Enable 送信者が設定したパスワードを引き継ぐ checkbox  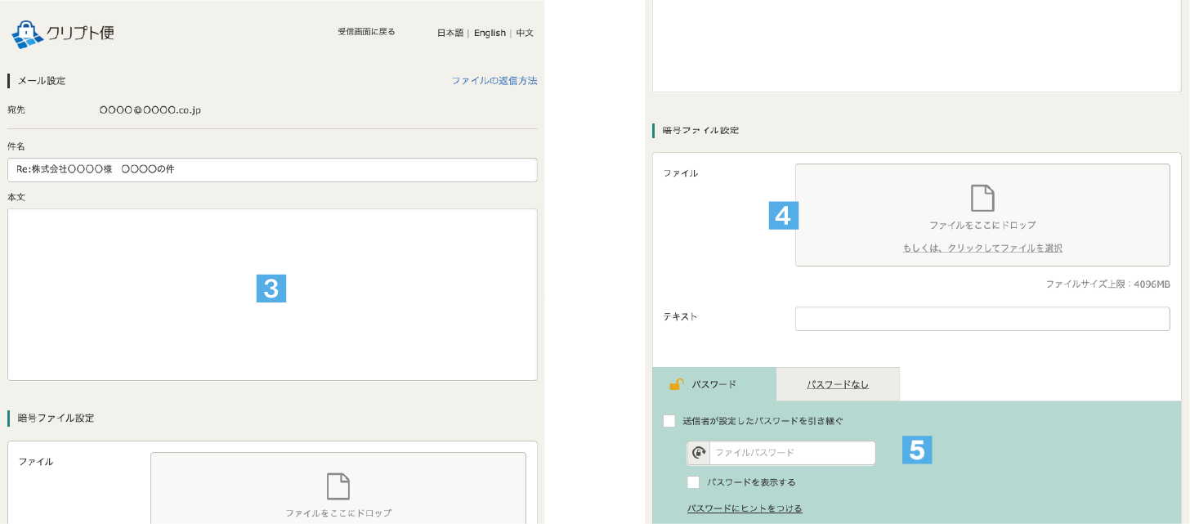(669, 421)
